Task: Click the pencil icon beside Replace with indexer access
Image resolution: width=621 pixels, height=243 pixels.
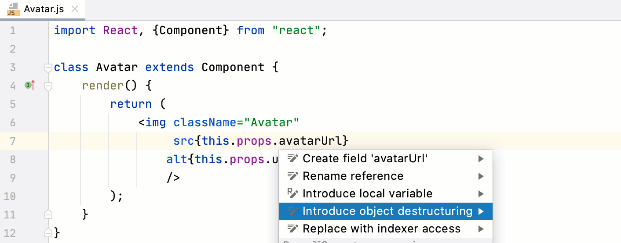Action: point(292,229)
